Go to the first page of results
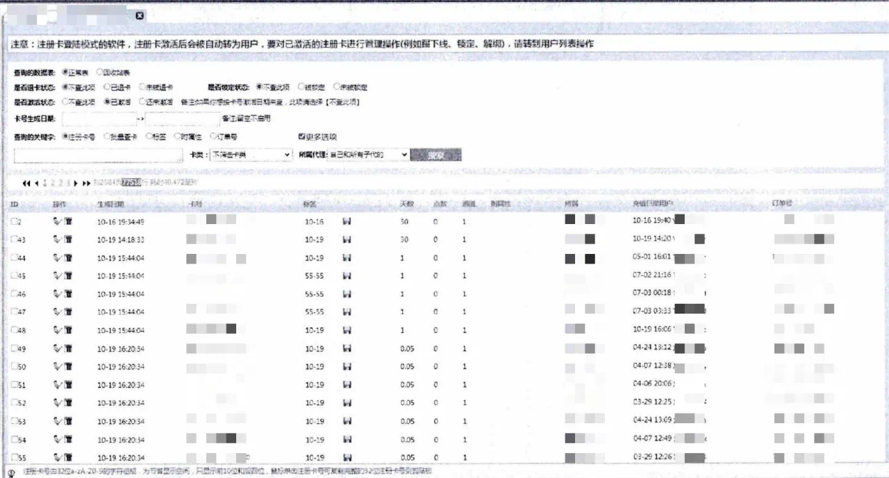The width and height of the screenshot is (889, 478). [26, 183]
